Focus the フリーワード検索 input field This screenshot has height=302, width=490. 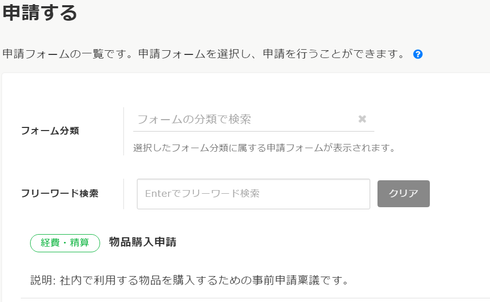(253, 194)
